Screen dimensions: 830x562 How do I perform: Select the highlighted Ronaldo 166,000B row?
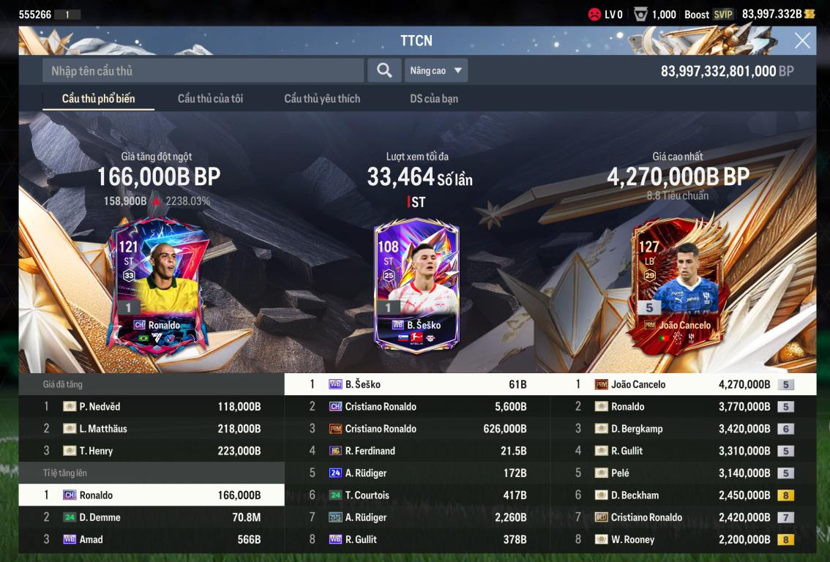point(152,495)
